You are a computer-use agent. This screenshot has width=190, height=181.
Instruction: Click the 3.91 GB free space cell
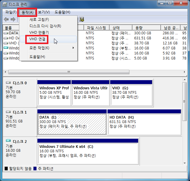(x=169, y=58)
